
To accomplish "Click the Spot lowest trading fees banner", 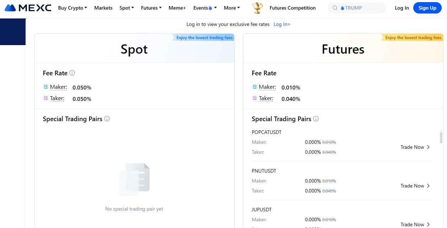I will tap(204, 38).
